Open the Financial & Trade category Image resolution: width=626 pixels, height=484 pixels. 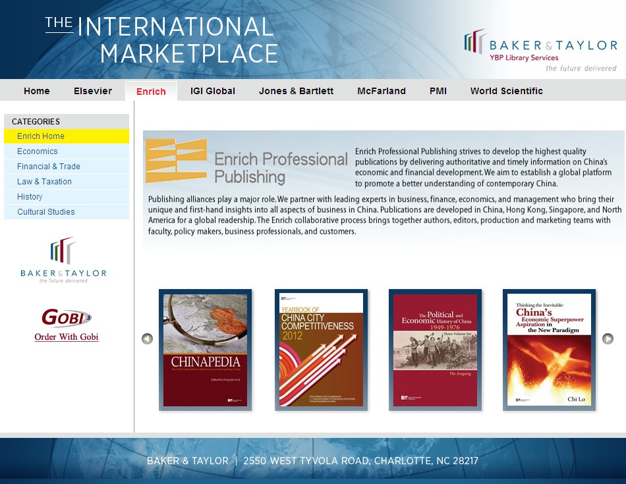[67, 167]
